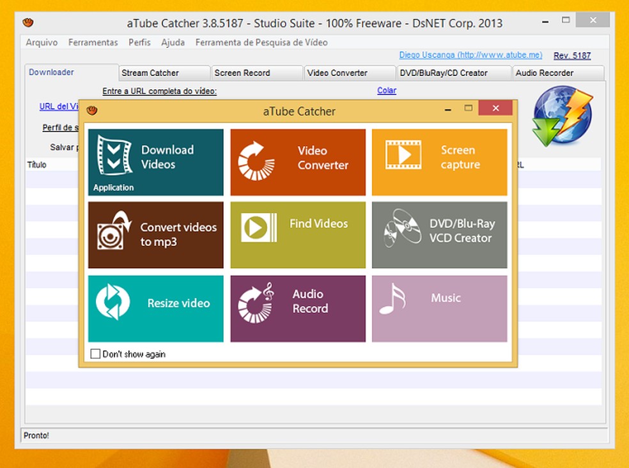This screenshot has width=629, height=468.
Task: Open the Resize video tile
Action: 155,308
